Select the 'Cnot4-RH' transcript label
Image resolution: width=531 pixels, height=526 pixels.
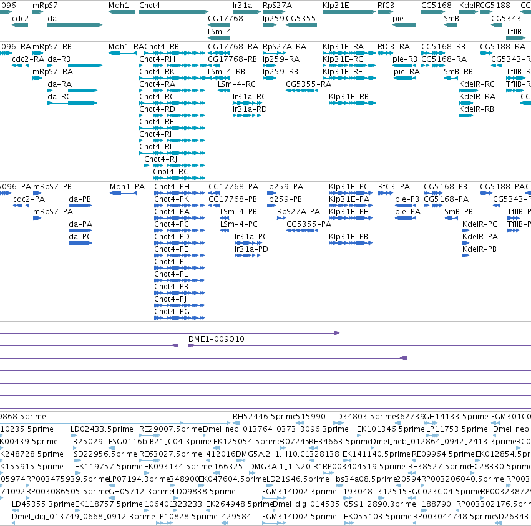157,59
